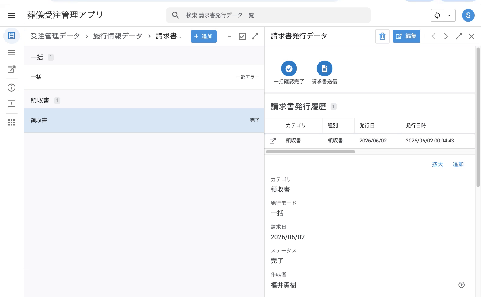Open the feedback comment sidebar icon
Viewport: 481px width, 297px height.
(11, 104)
